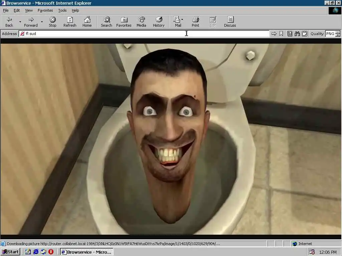Click inside the Address bar field

click(x=144, y=34)
